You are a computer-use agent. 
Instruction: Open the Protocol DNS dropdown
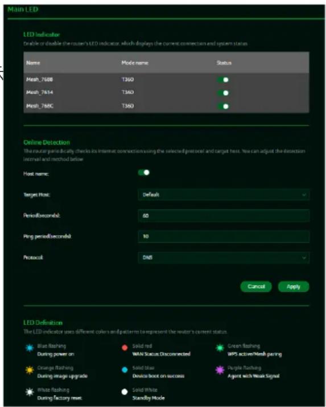(224, 257)
